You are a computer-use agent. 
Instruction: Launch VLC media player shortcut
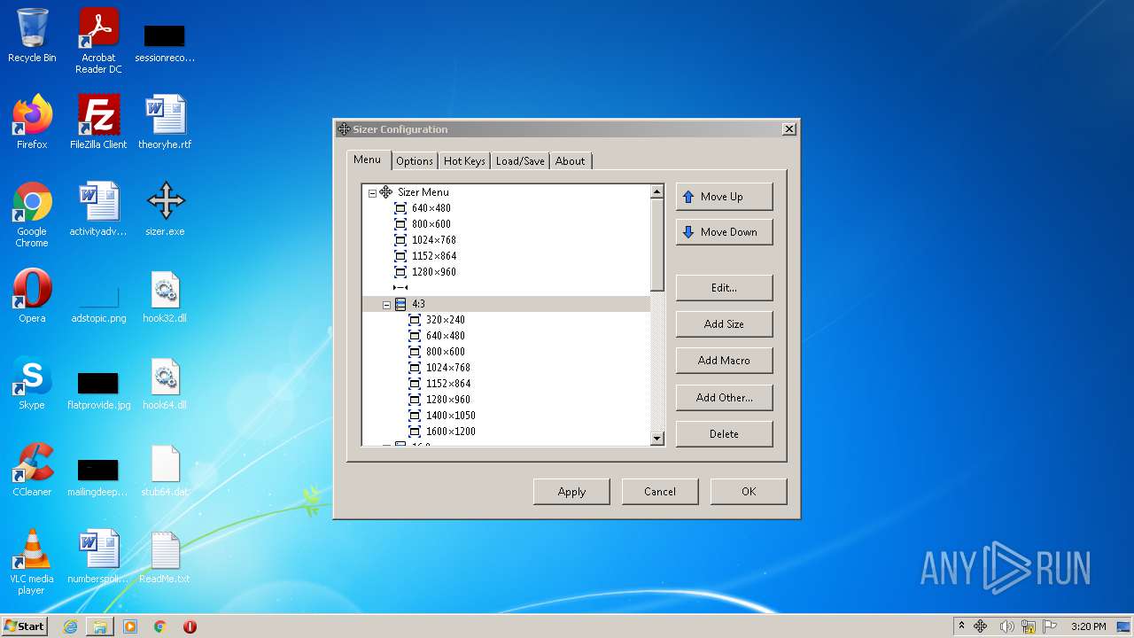coord(32,562)
